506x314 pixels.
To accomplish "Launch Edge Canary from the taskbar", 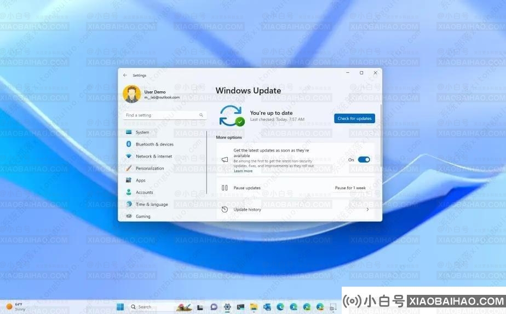I will [320, 307].
